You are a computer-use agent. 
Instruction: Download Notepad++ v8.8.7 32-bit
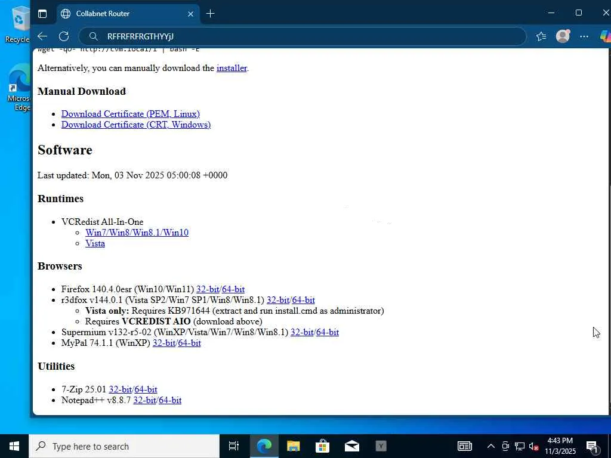(144, 400)
